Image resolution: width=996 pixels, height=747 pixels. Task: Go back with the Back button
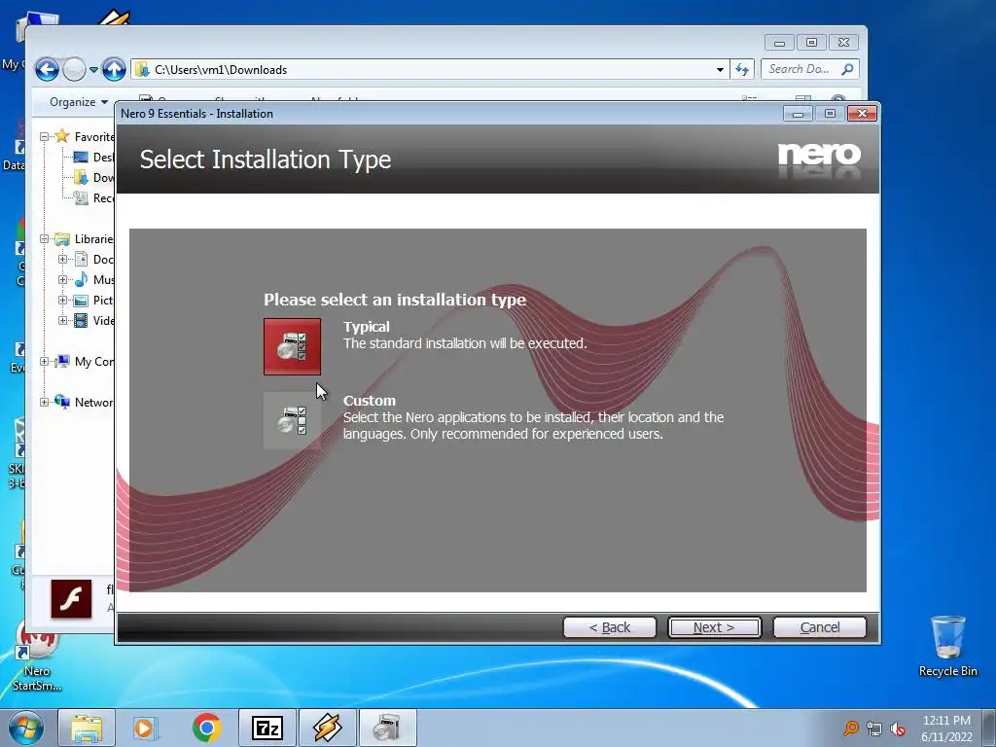point(609,627)
